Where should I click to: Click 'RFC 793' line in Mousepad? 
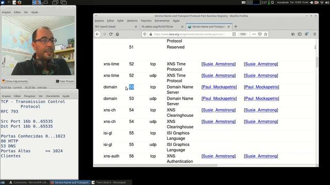click(x=9, y=112)
